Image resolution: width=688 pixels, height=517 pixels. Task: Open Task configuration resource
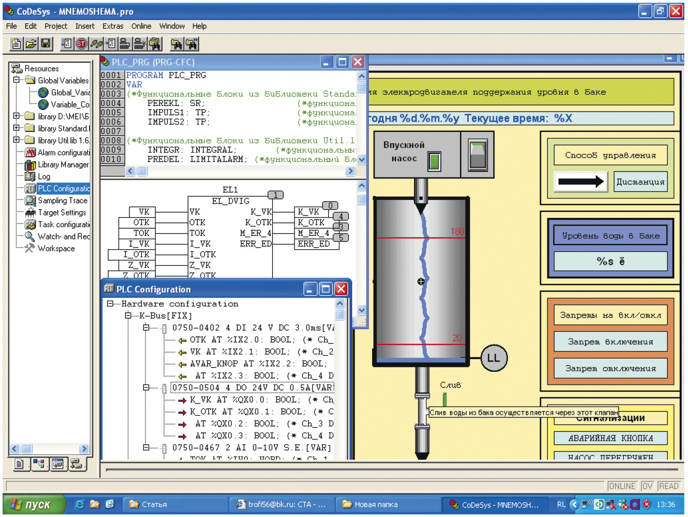point(57,224)
